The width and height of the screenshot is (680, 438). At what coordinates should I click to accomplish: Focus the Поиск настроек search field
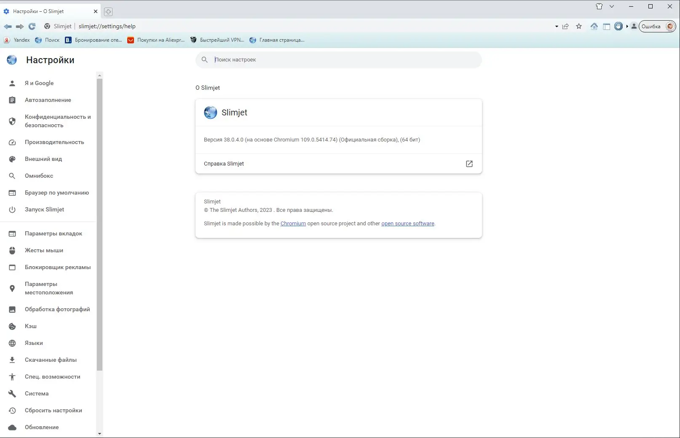[338, 60]
